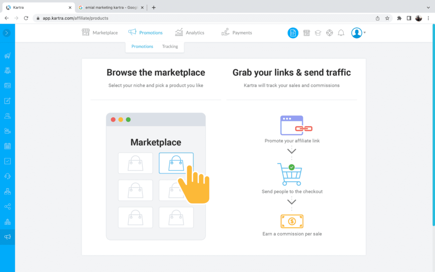This screenshot has width=435, height=272.
Task: Close the Kartra browser tab
Action: click(x=70, y=8)
